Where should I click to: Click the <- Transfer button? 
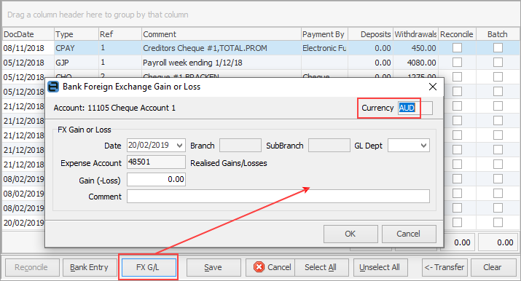[444, 267]
